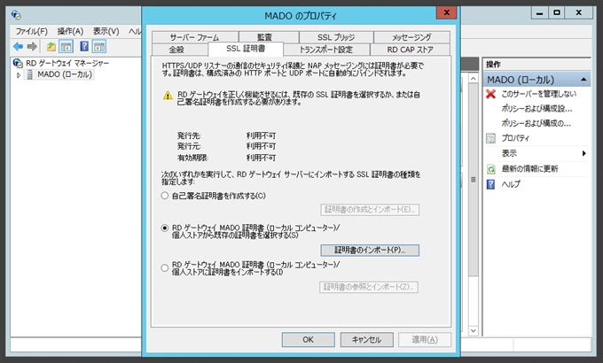Viewport: 603px width, 363px height.
Task: Click ポリシーおよび構成の... action
Action: (536, 123)
